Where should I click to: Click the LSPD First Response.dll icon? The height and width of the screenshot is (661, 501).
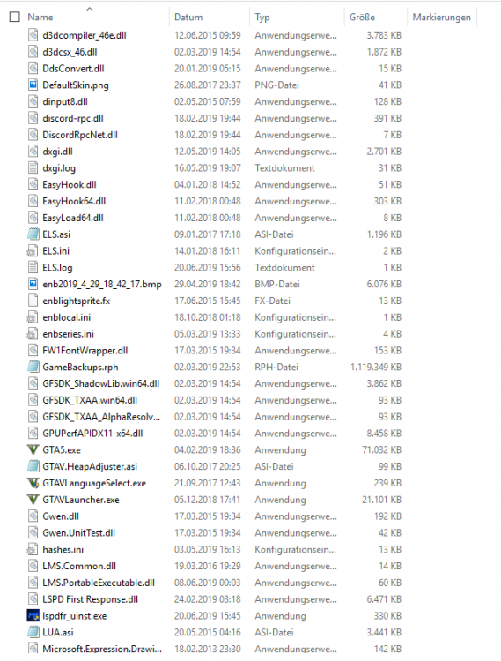33,599
